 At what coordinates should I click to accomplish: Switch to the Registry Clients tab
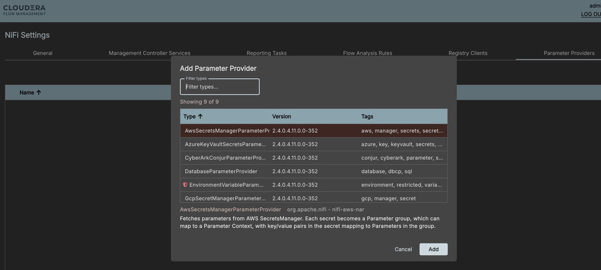[x=468, y=53]
